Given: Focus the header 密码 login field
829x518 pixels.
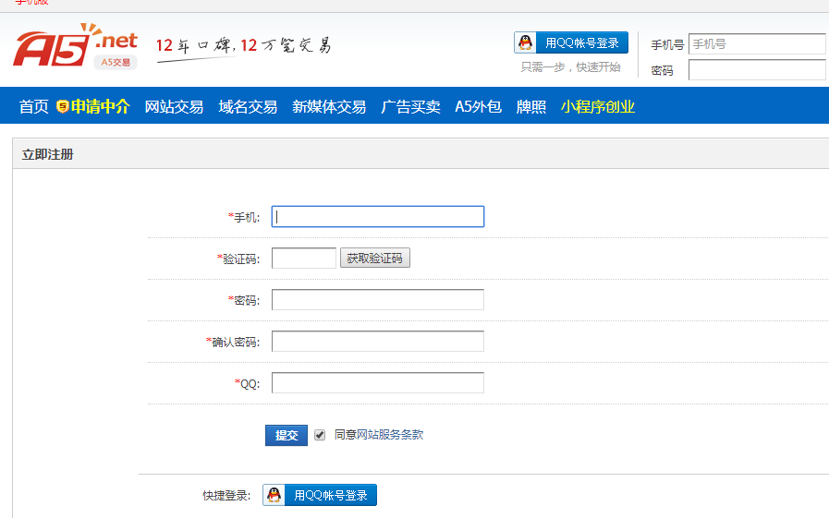Looking at the screenshot, I should point(757,69).
